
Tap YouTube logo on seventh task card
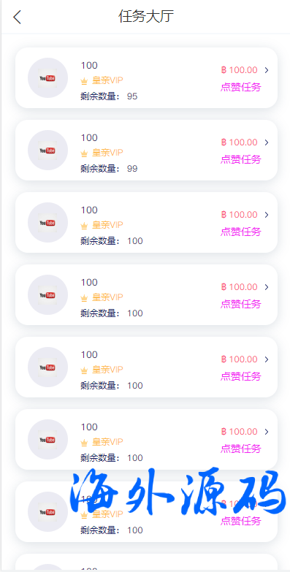47,511
